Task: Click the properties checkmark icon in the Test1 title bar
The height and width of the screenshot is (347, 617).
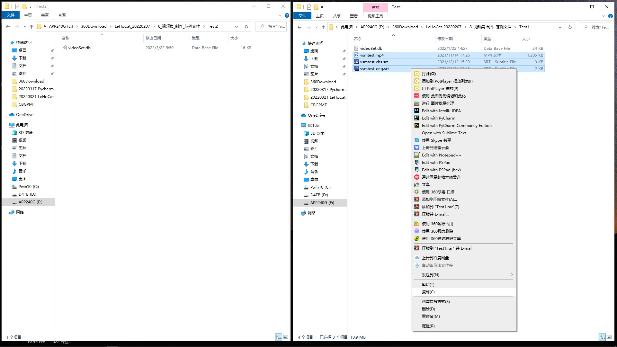Action: 309,7
